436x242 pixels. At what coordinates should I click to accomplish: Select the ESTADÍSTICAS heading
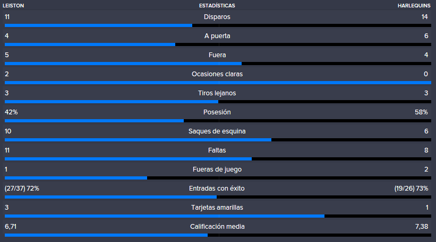(x=217, y=5)
